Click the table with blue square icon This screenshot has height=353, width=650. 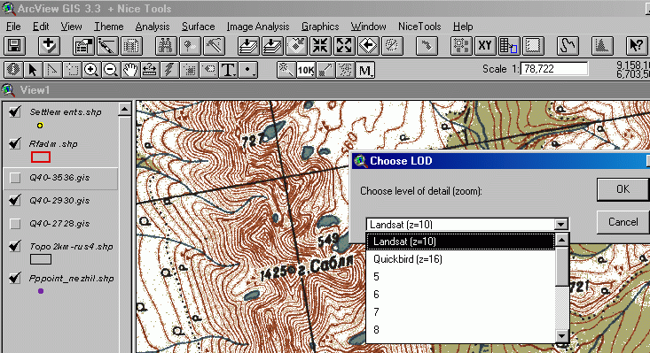(x=509, y=46)
